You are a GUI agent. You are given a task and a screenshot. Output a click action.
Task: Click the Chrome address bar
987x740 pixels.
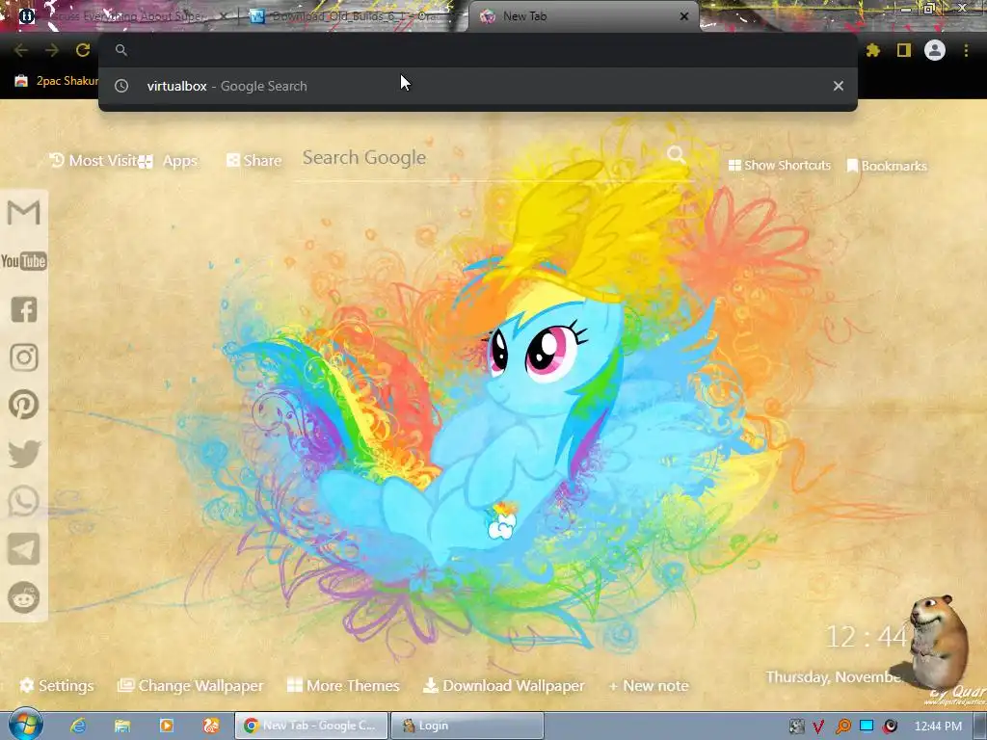tap(478, 50)
